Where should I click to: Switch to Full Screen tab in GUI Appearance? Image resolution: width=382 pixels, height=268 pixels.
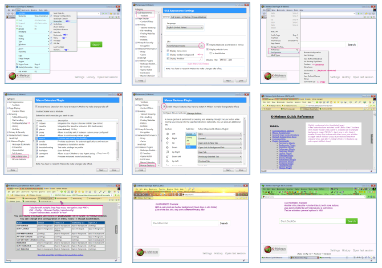[x=176, y=17]
